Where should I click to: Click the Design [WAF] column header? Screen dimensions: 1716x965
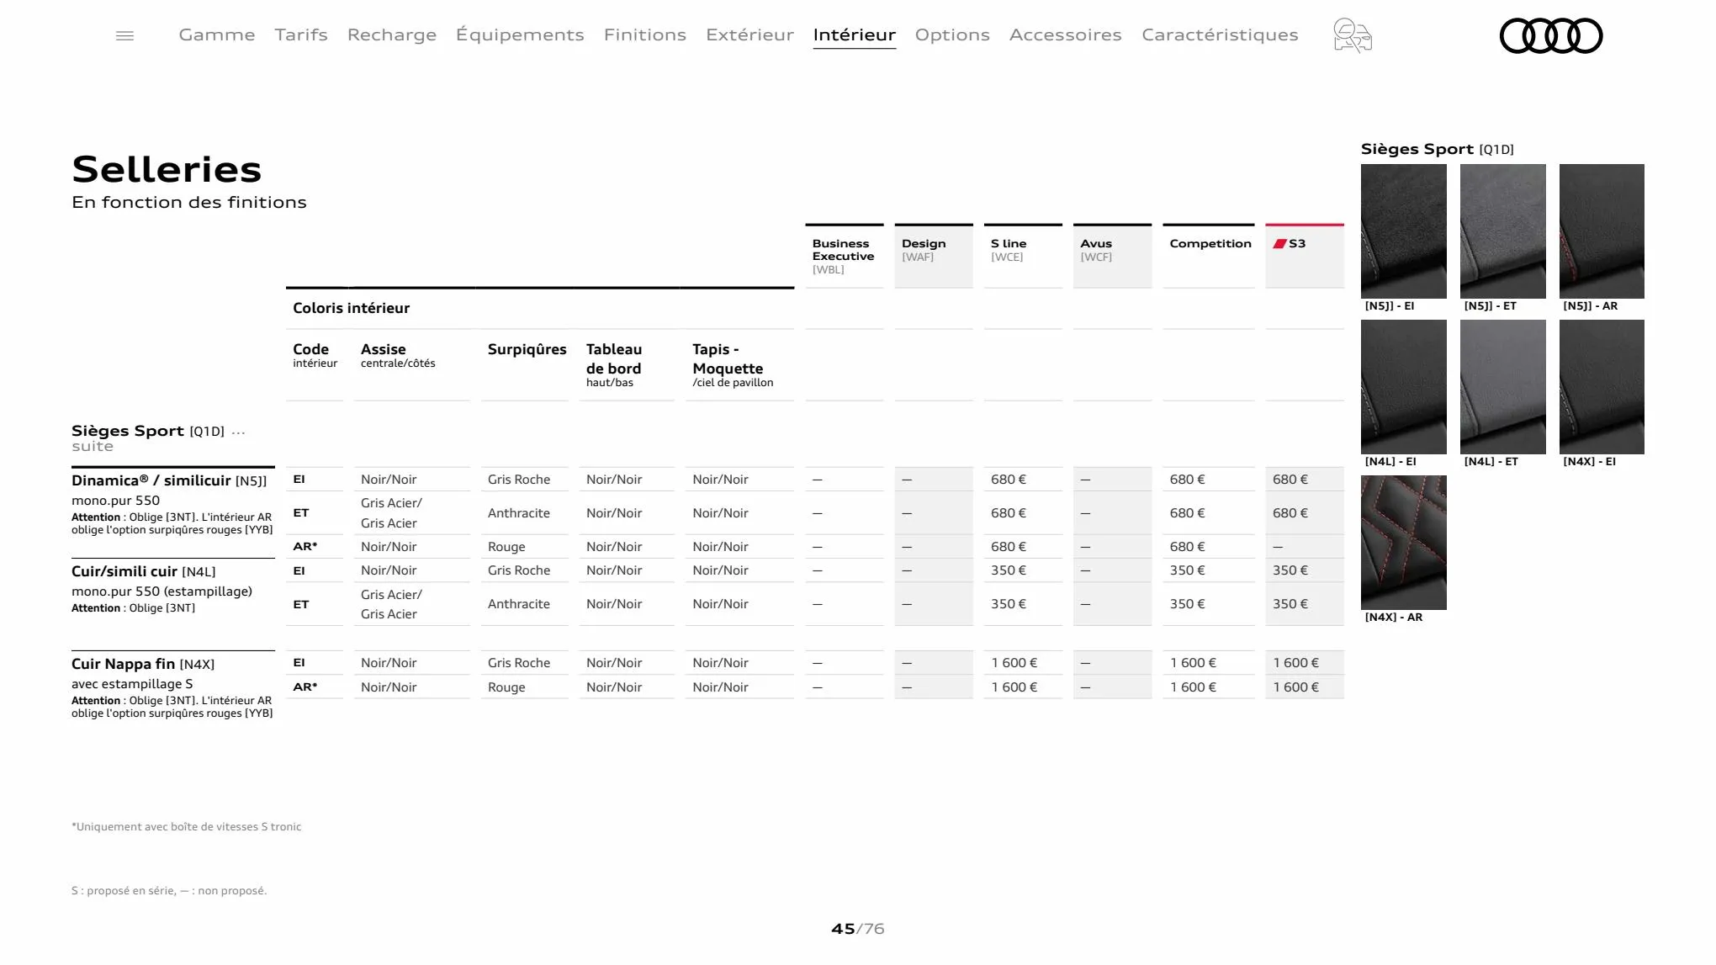coord(934,256)
